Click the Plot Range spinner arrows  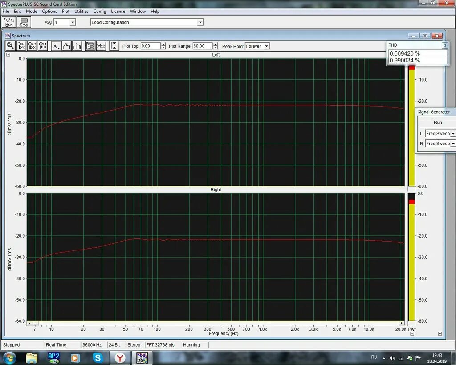click(215, 46)
